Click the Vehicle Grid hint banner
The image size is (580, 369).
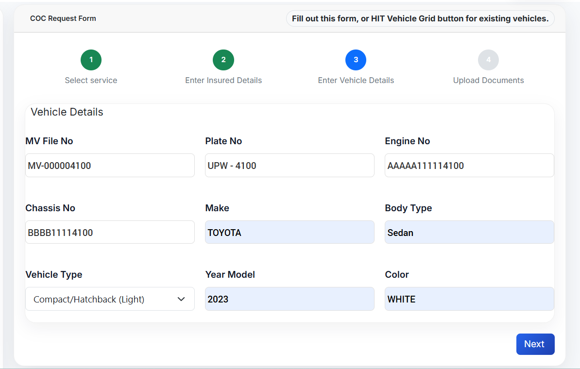pyautogui.click(x=420, y=19)
